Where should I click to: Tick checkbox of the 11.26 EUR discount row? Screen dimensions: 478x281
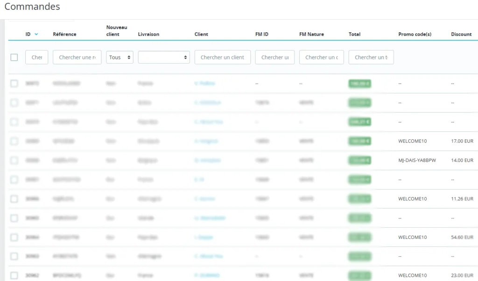[14, 199]
